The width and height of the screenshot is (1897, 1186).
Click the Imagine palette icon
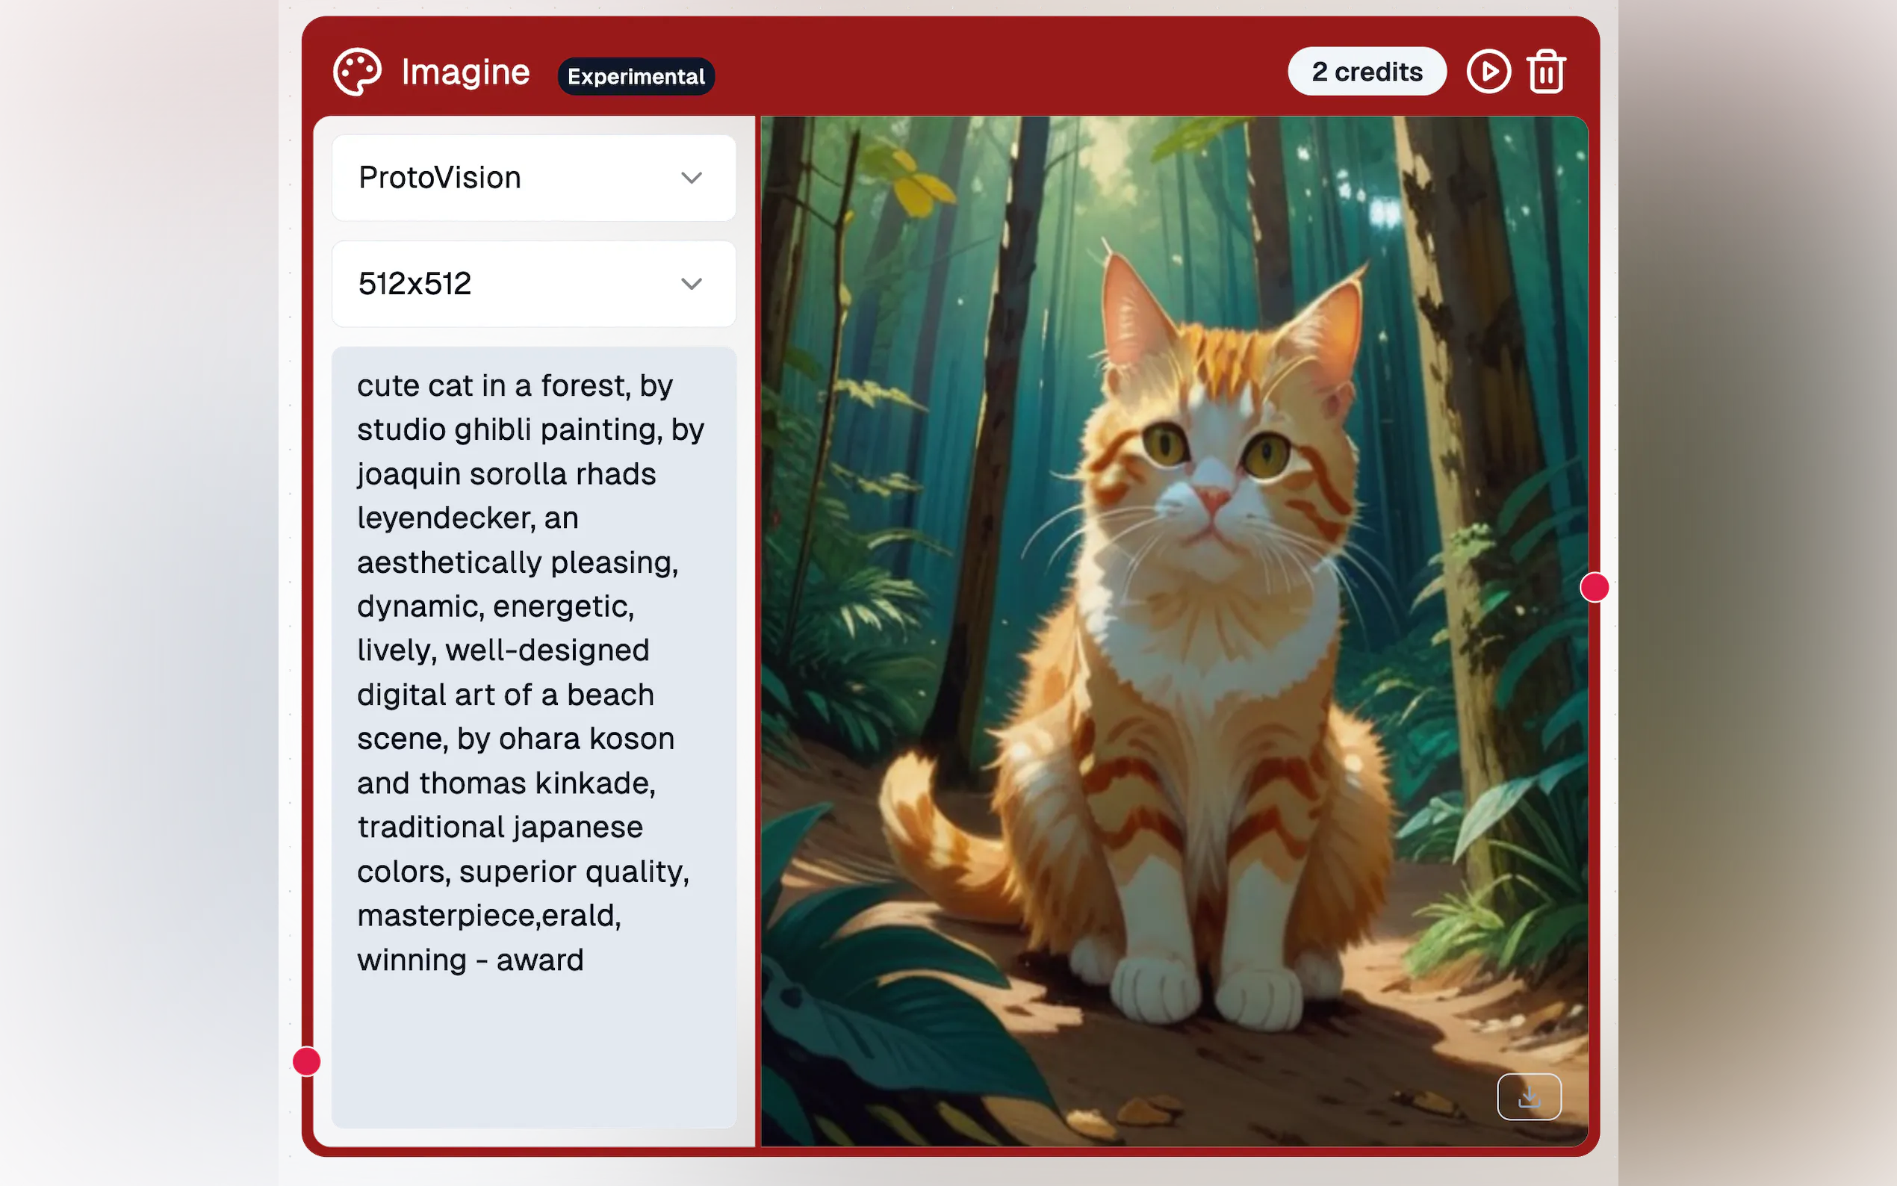357,72
